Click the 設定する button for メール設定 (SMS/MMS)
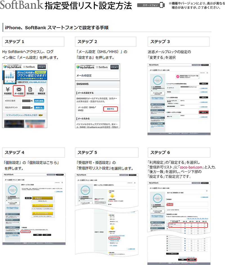This screenshot has width=225, height=265. [110, 109]
